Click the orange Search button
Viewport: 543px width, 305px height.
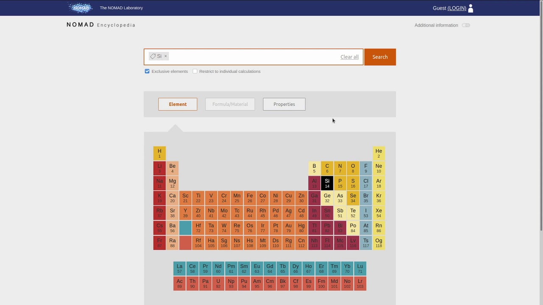click(380, 57)
